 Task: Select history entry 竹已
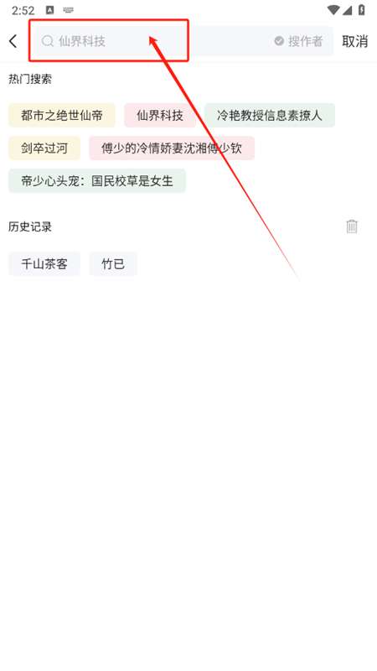(x=113, y=263)
